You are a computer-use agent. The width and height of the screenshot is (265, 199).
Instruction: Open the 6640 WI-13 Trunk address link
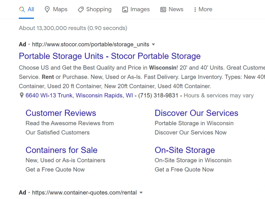click(x=79, y=96)
